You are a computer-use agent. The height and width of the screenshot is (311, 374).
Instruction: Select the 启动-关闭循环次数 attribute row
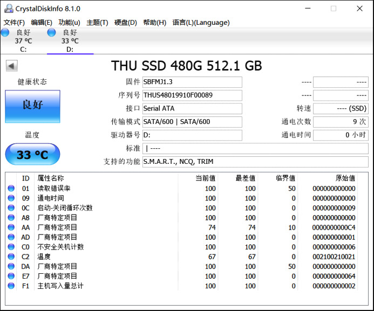[x=182, y=208]
